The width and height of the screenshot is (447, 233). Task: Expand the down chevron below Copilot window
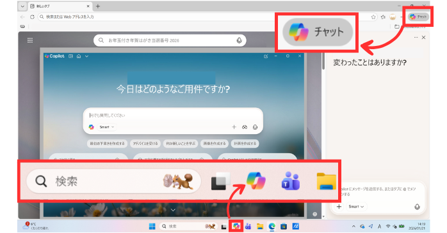click(173, 210)
